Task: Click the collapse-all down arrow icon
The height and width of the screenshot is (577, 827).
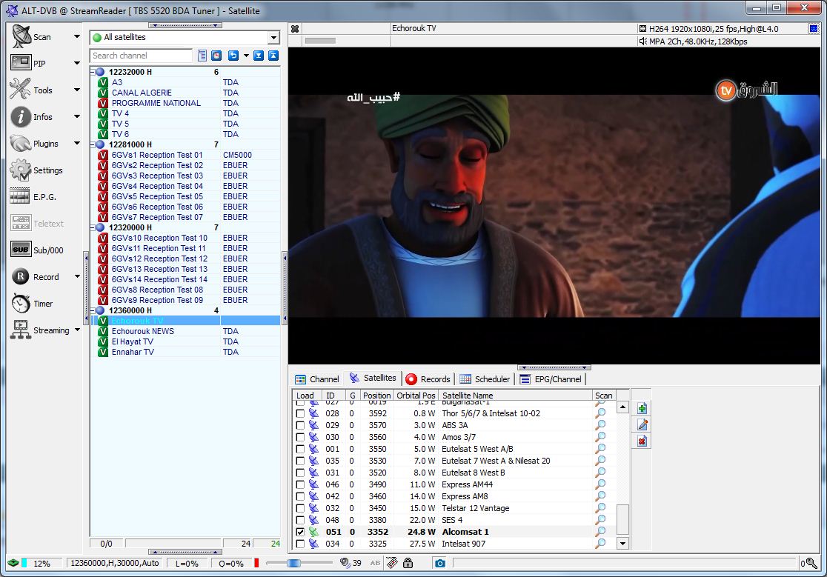Action: click(259, 56)
